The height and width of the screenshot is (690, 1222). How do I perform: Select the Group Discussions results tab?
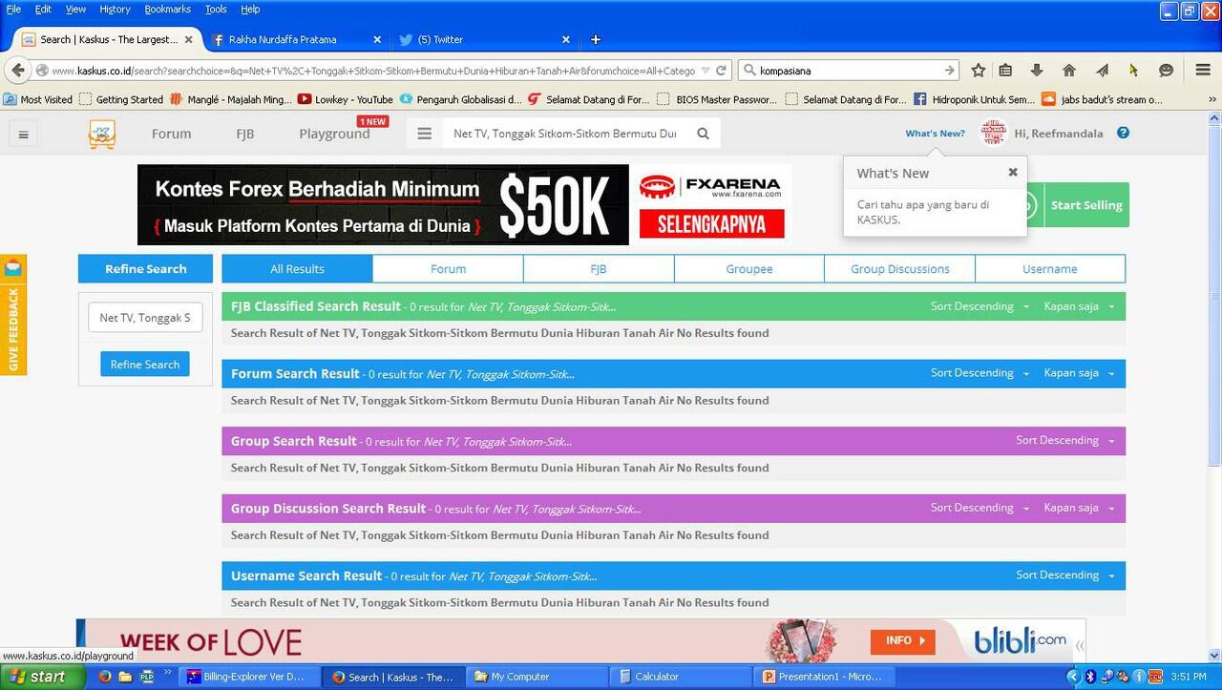tap(900, 269)
